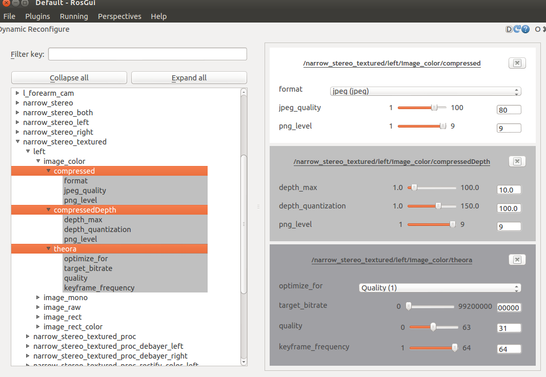Expand the l_forearm_cam tree node
Screen dimensions: 546x377
(18, 93)
